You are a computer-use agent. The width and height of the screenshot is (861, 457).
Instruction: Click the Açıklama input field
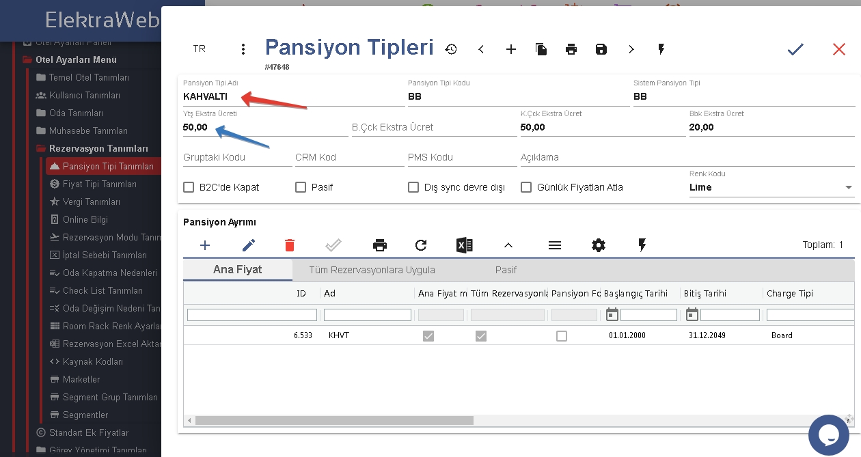687,157
